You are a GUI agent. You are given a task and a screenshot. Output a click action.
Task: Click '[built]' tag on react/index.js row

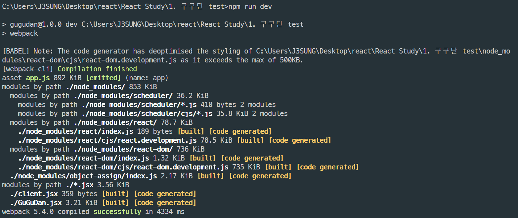pos(191,131)
